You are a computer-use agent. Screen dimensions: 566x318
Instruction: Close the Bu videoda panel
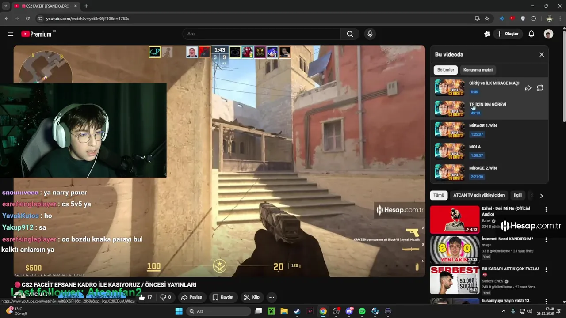point(542,55)
